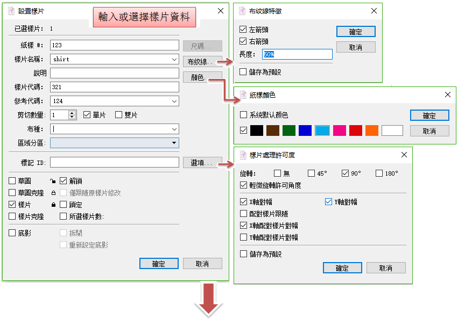Select the green color swatch
Image resolution: width=458 pixels, height=319 pixels.
pyautogui.click(x=289, y=130)
